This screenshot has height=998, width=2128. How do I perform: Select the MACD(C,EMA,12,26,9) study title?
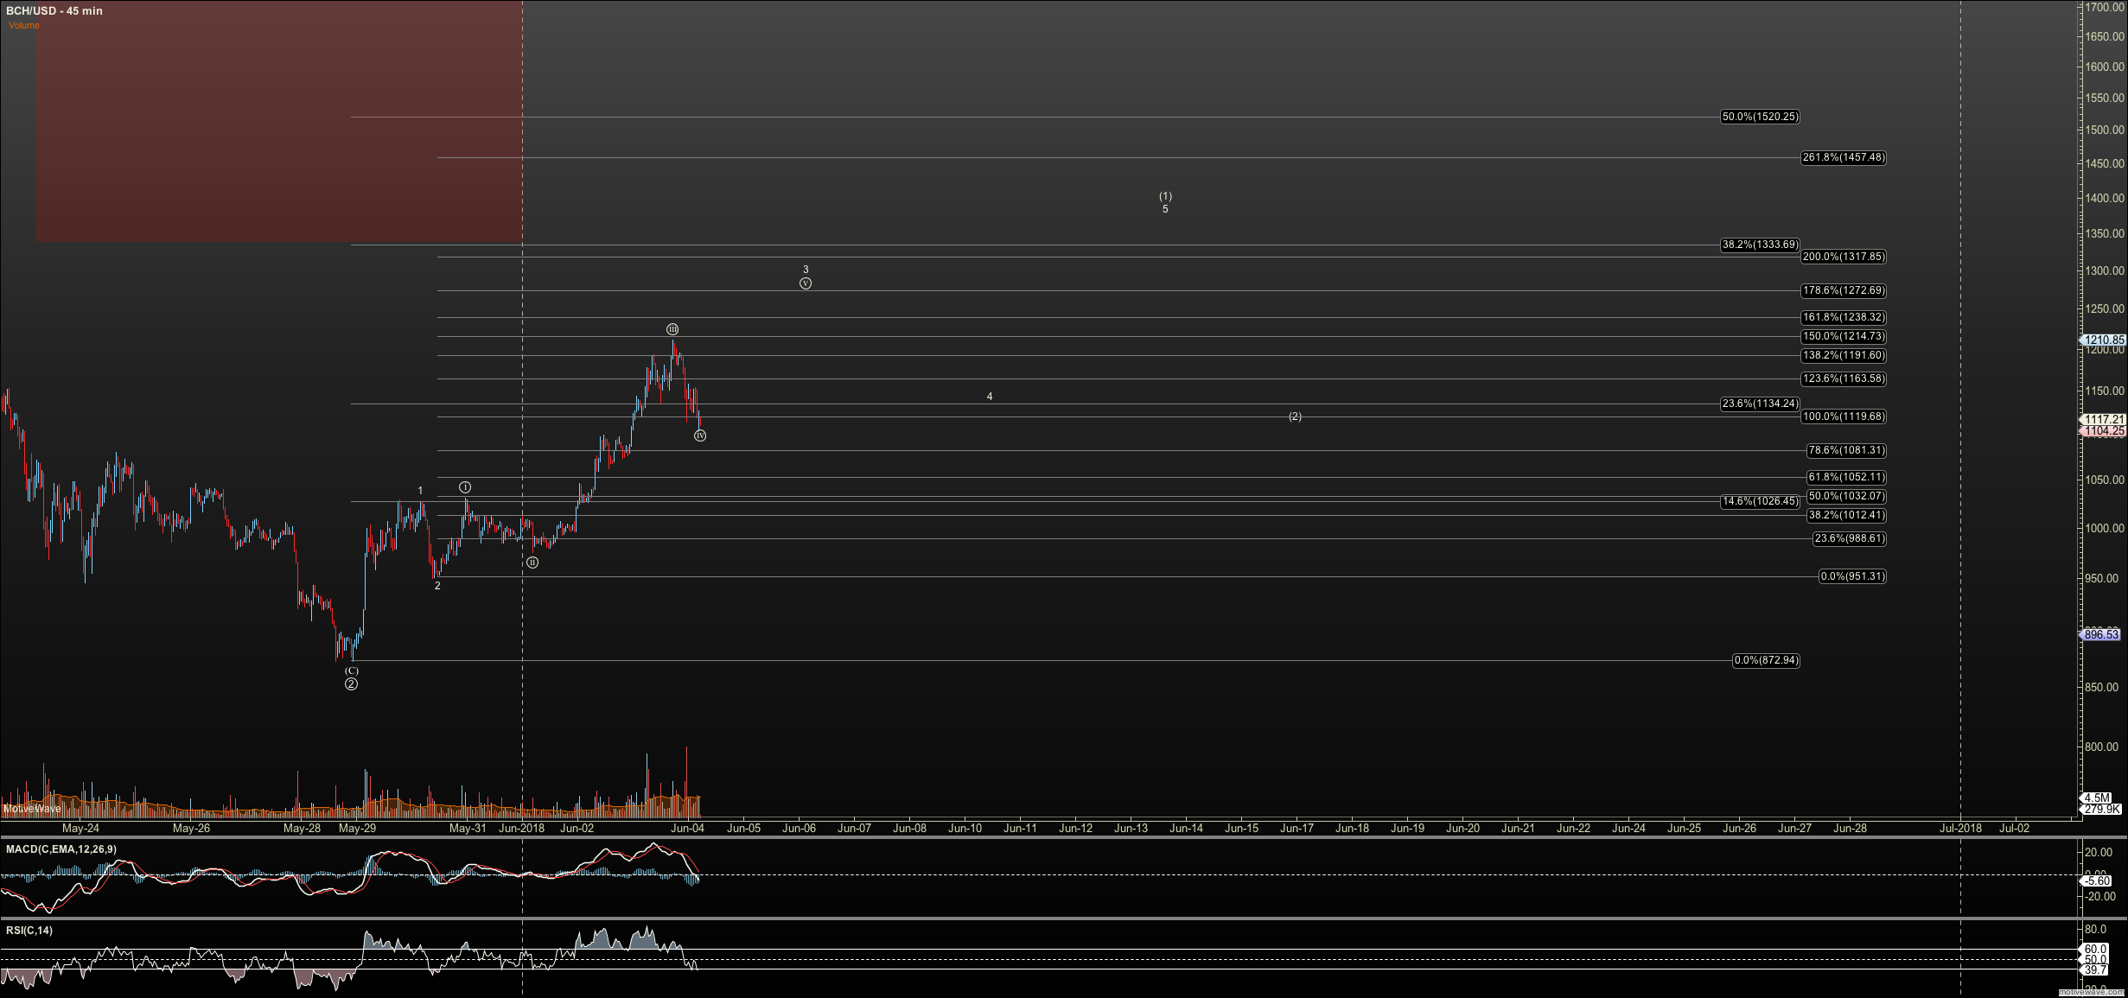[61, 849]
